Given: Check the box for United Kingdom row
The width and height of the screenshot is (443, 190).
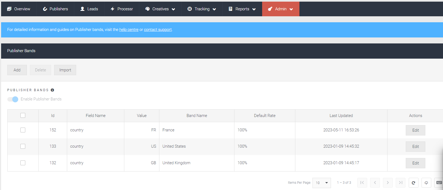Looking at the screenshot, I should 23,163.
